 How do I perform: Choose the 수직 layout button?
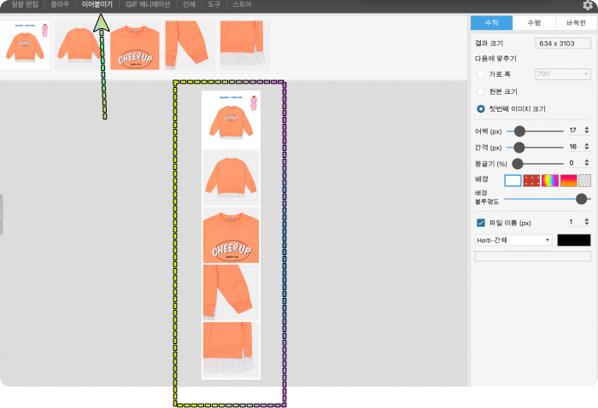click(x=491, y=23)
